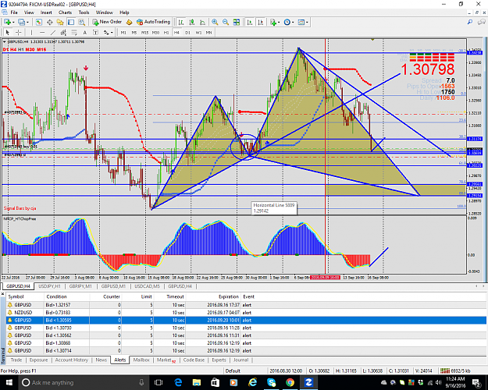Toggle the Terminal panel toolbar icon

coord(71,22)
